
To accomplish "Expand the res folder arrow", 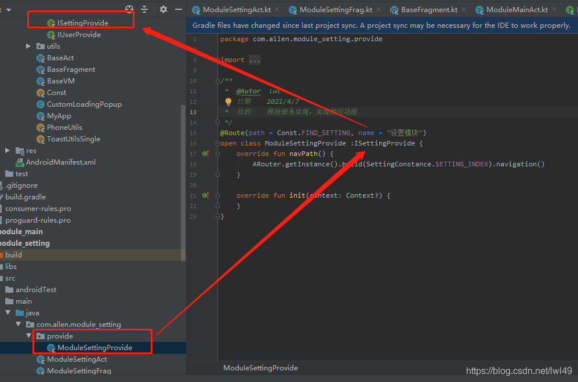I will click(8, 151).
